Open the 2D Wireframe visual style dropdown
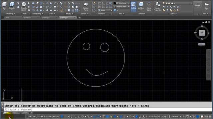Image resolution: width=213 pixels, height=119 pixels. click(121, 3)
